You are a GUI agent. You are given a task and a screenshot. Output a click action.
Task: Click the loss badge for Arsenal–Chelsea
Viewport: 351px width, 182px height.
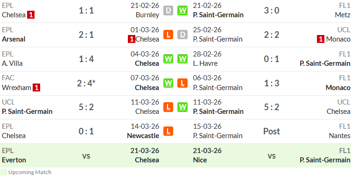click(x=168, y=35)
